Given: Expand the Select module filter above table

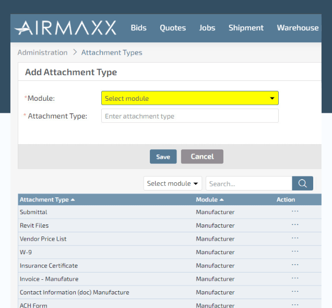Looking at the screenshot, I should 173,183.
